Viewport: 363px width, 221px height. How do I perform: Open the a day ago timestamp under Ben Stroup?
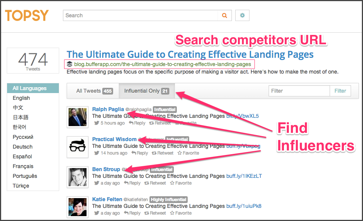(x=110, y=183)
